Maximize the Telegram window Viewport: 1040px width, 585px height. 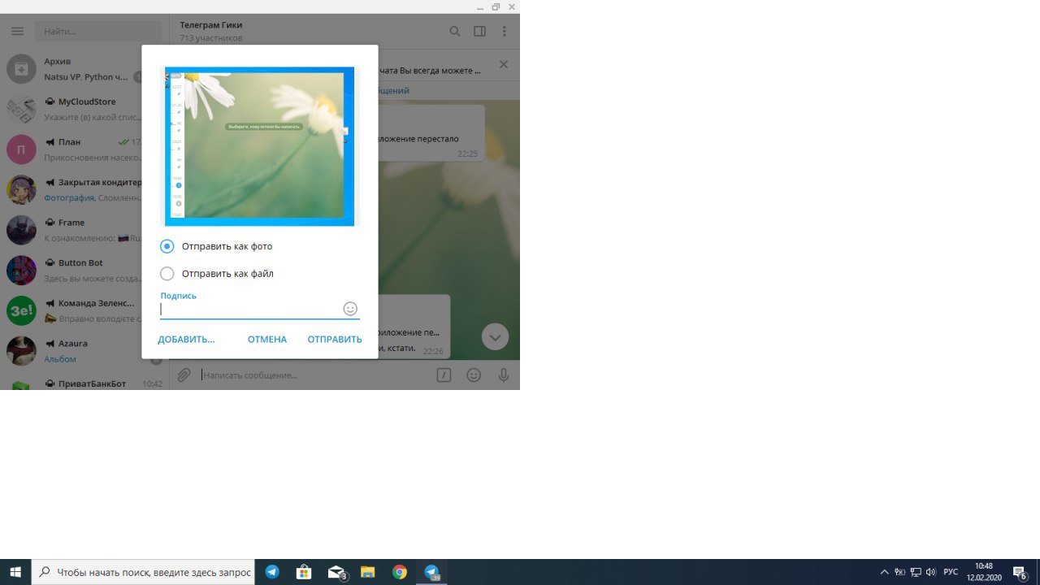tap(496, 6)
